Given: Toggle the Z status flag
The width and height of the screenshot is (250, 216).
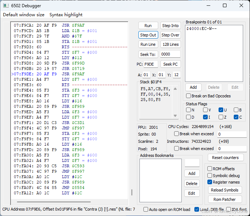Looking at the screenshot, I should pyautogui.click(x=221, y=117).
